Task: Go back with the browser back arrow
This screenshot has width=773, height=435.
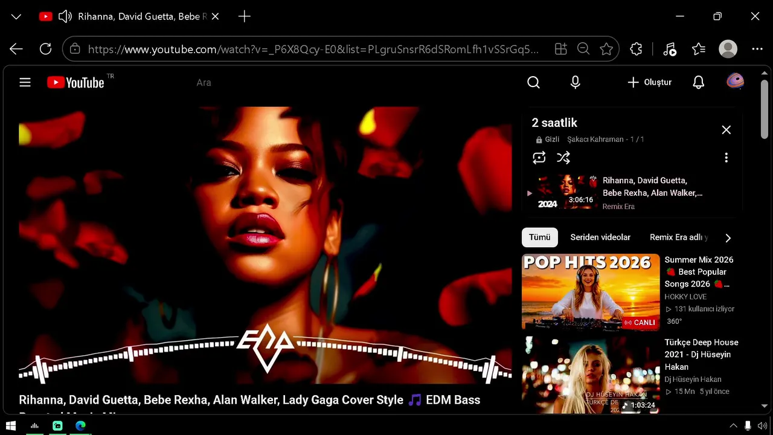Action: tap(16, 49)
